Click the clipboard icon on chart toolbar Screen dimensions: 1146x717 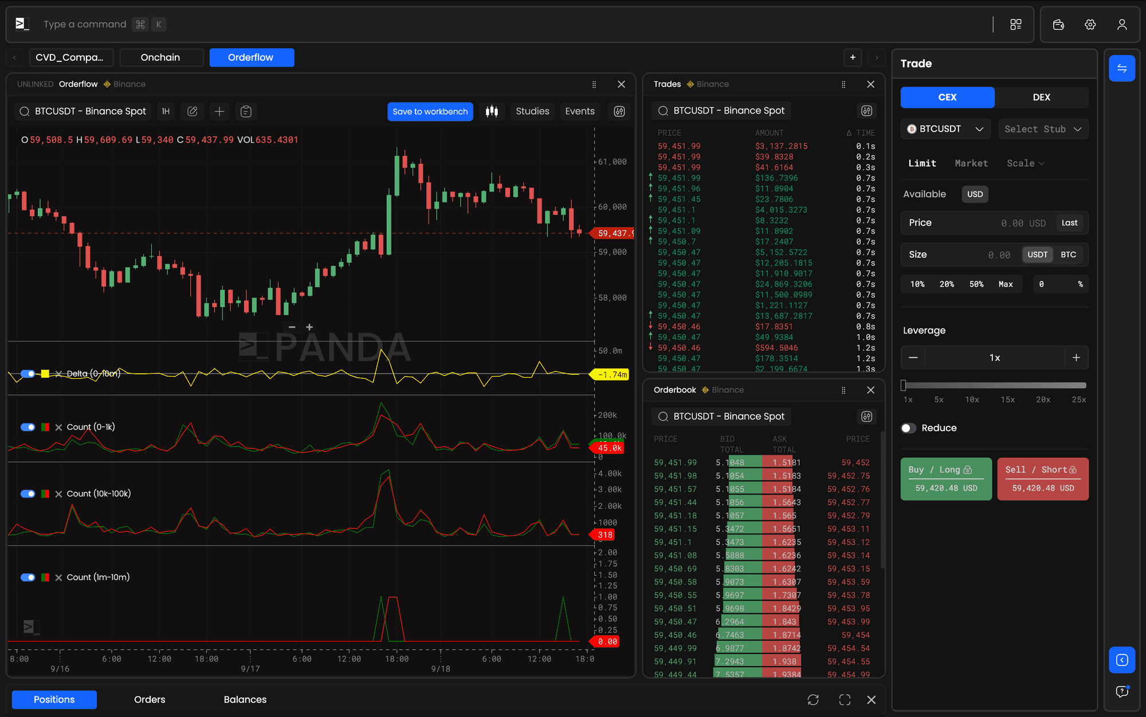pos(246,111)
